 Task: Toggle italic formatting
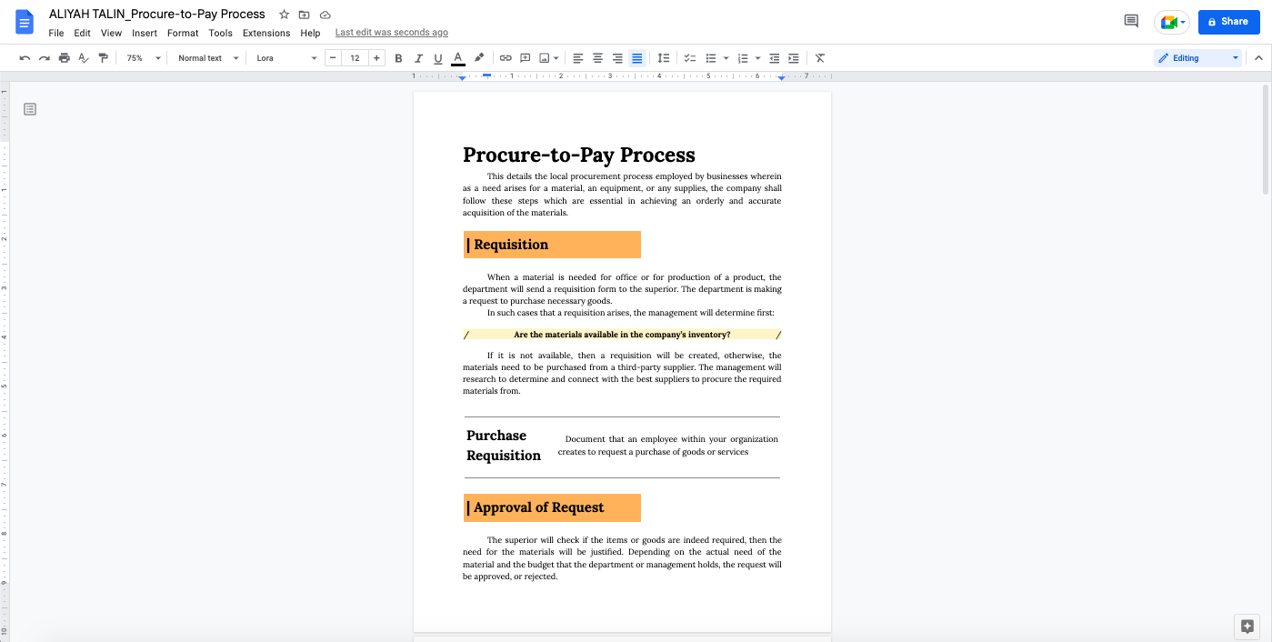click(x=418, y=58)
